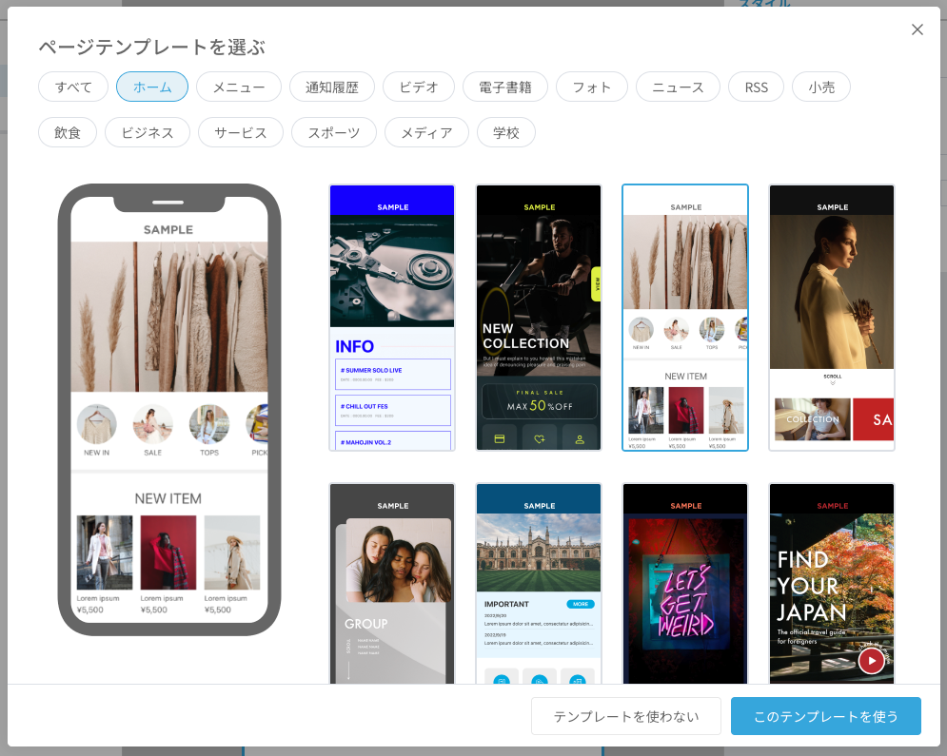The image size is (947, 756).
Task: Click NEW ITEM heading in phone preview
Action: click(168, 498)
